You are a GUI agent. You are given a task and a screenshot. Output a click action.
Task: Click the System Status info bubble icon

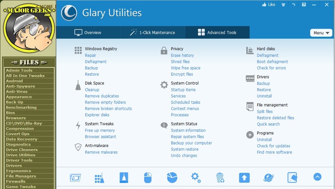[x=164, y=125]
